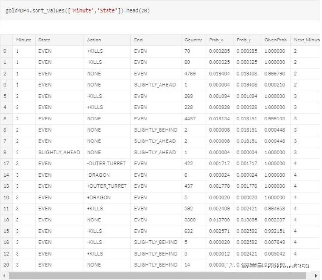The width and height of the screenshot is (322, 280).
Task: Click Counter value 269
Action: 188,96
